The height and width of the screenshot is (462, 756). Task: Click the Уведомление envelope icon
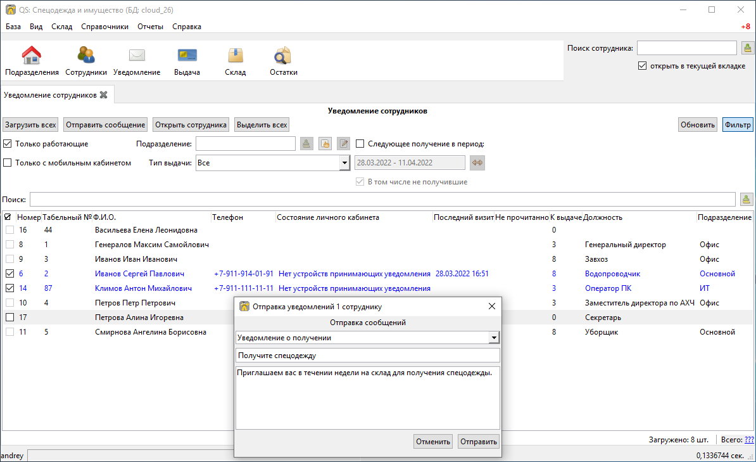pyautogui.click(x=137, y=56)
